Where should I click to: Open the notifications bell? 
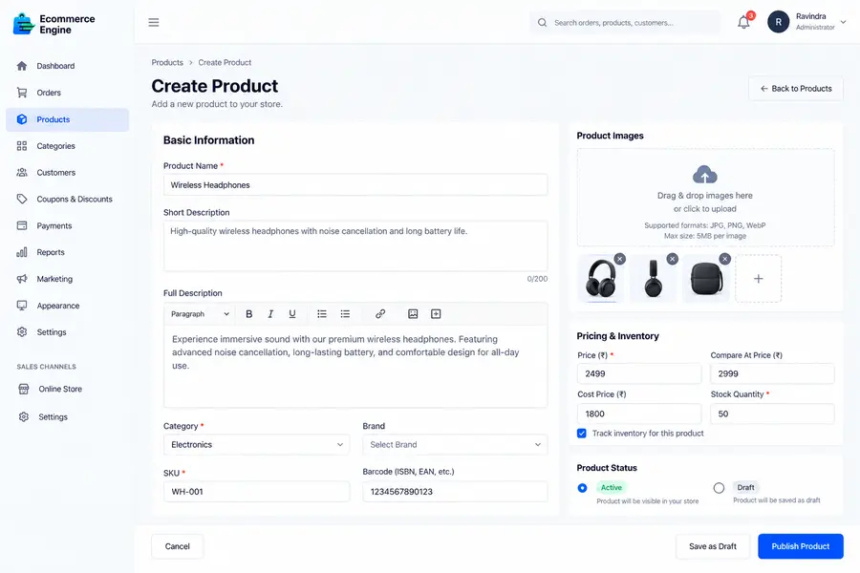743,22
